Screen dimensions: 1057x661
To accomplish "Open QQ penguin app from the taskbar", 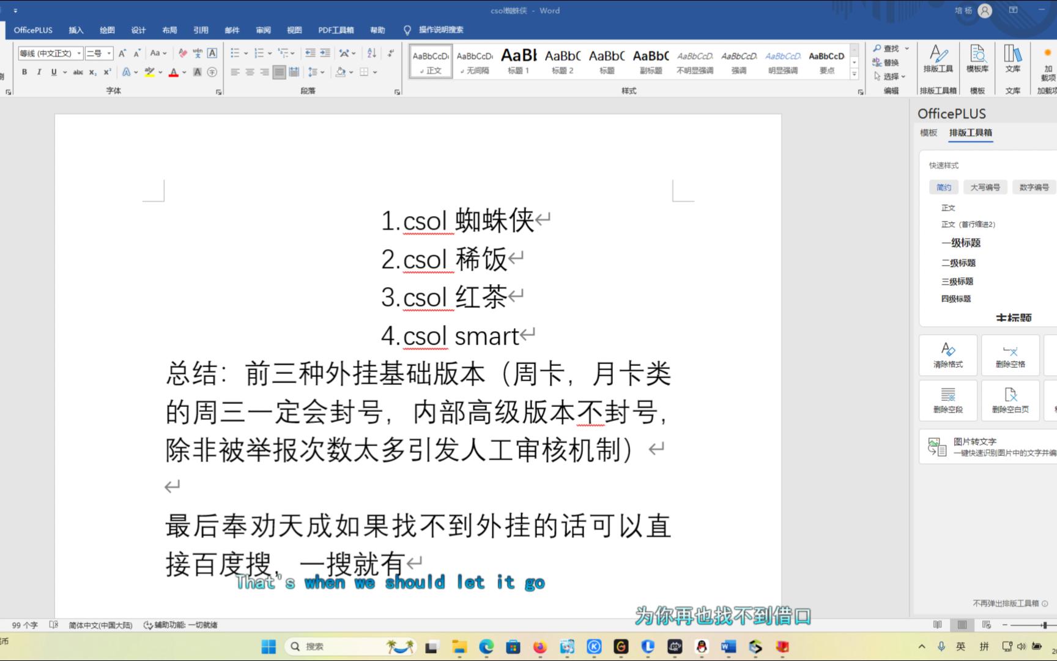I will click(x=702, y=646).
